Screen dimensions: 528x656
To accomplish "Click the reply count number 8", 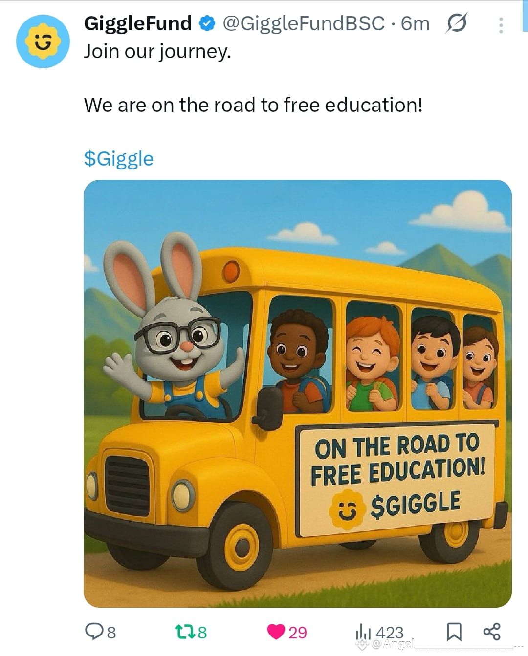I will point(111,633).
